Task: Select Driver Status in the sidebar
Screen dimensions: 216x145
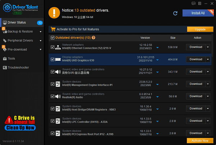Action: point(22,23)
